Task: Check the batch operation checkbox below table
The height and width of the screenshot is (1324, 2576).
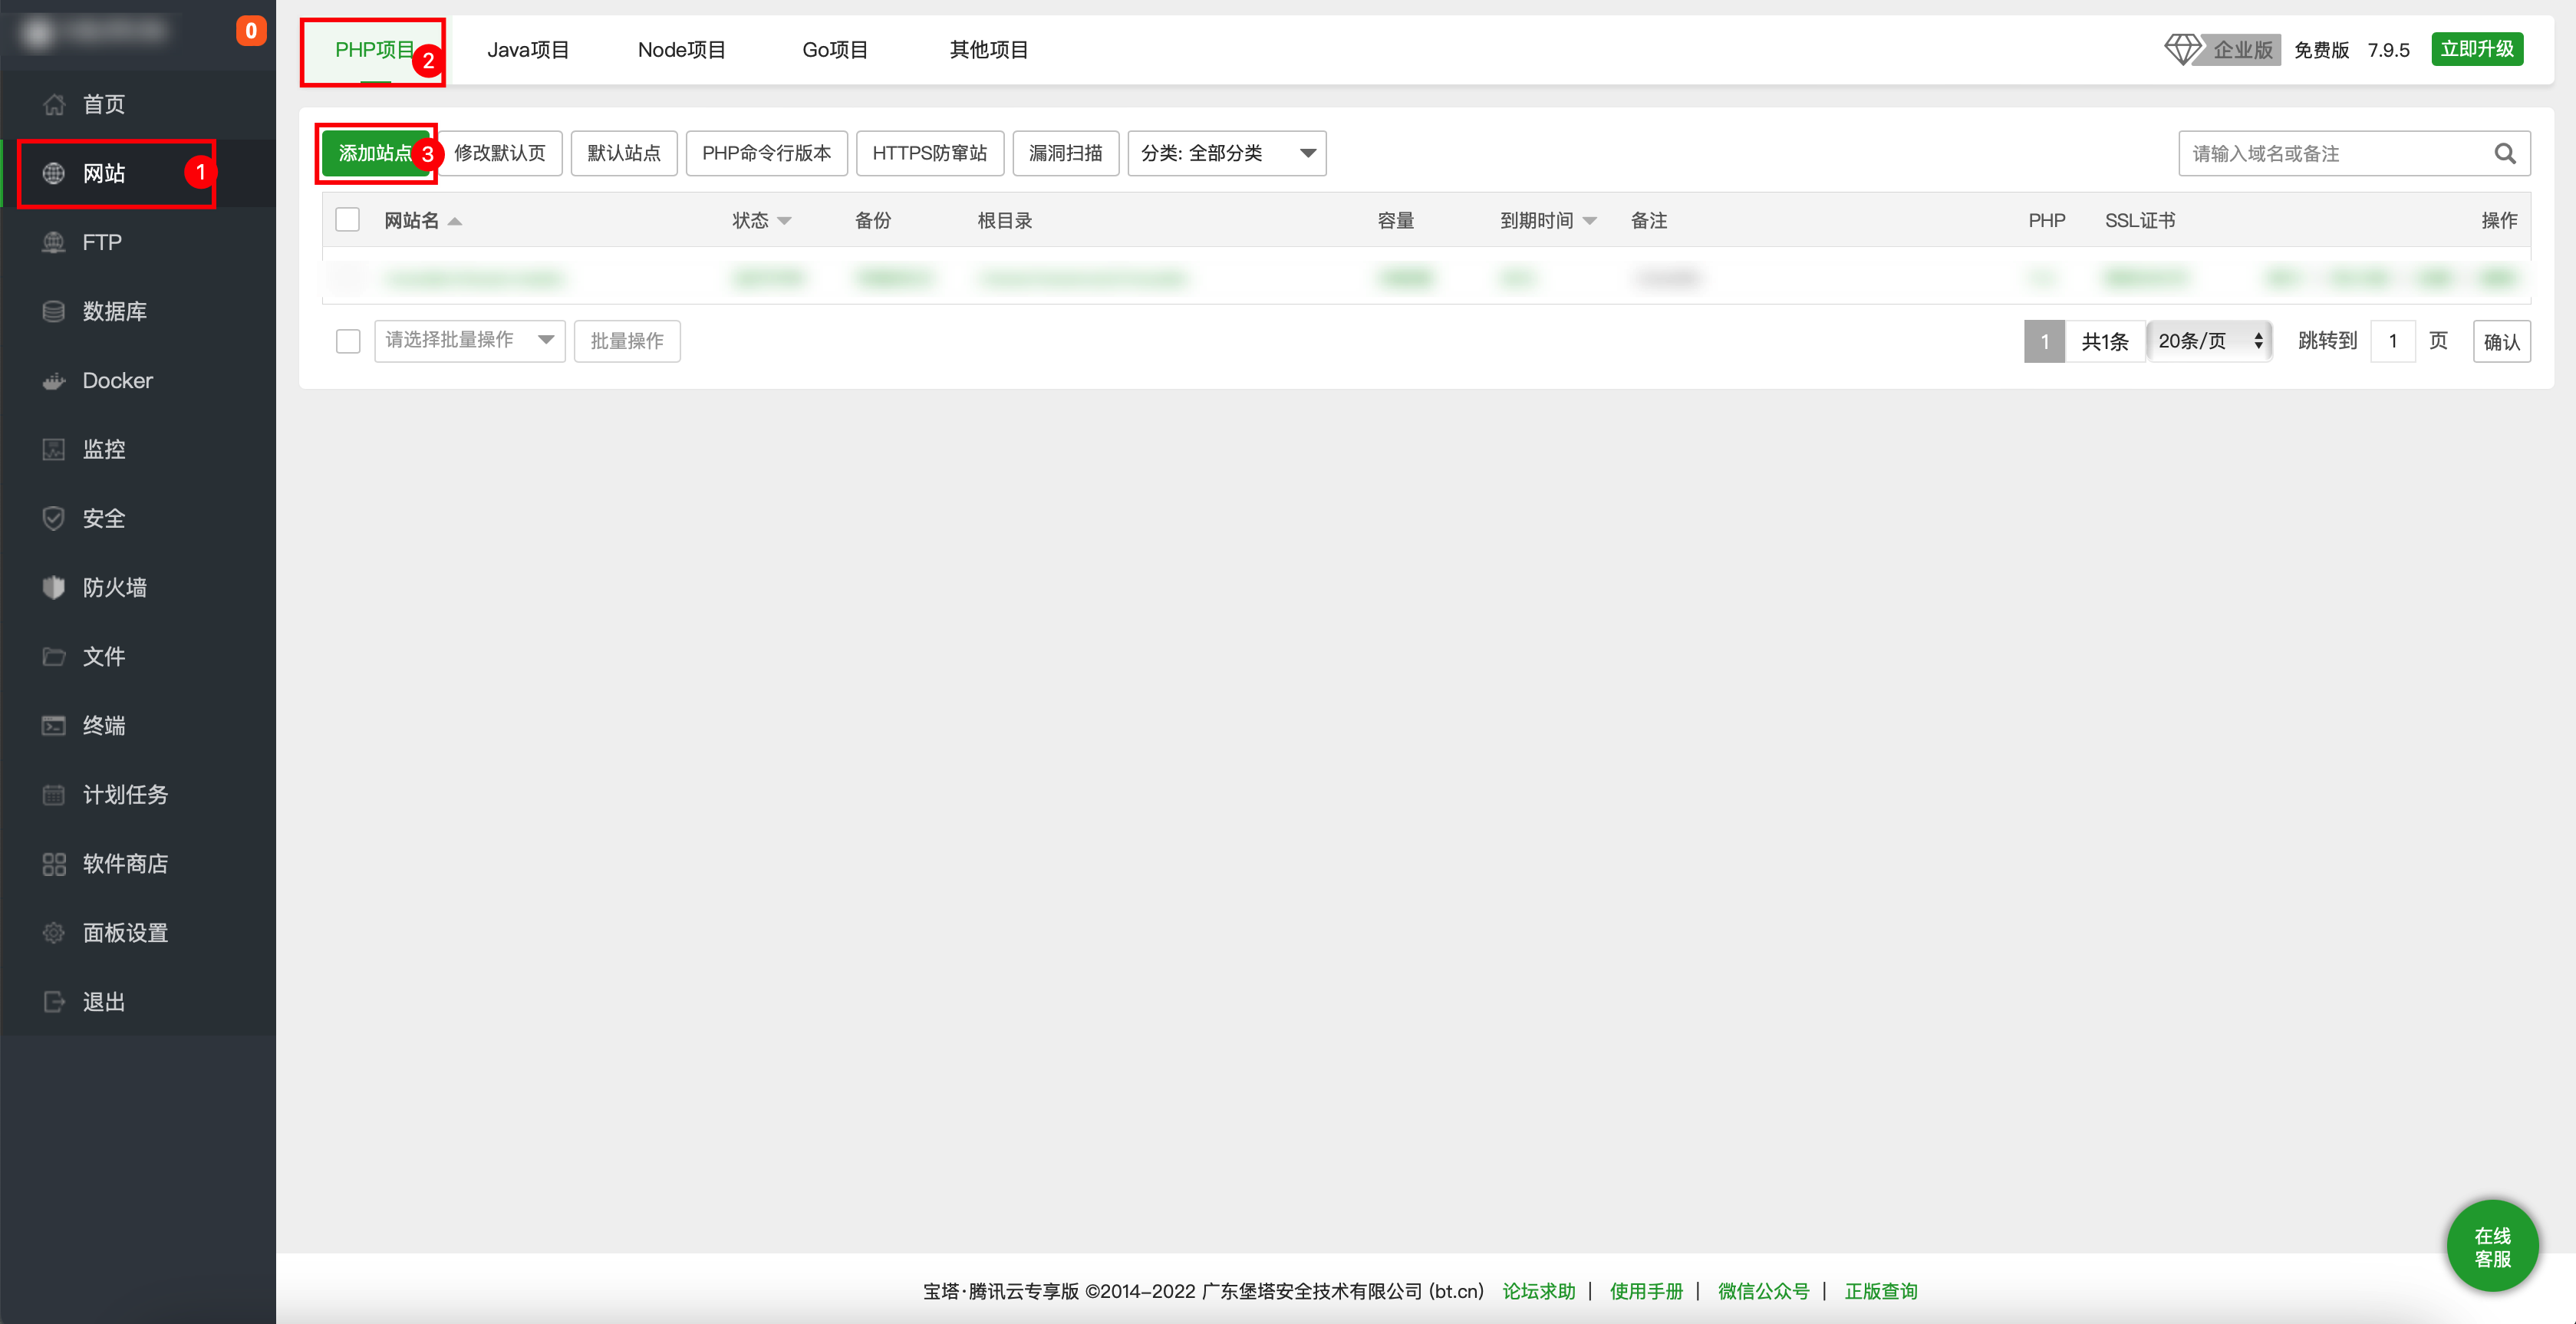Action: click(348, 341)
